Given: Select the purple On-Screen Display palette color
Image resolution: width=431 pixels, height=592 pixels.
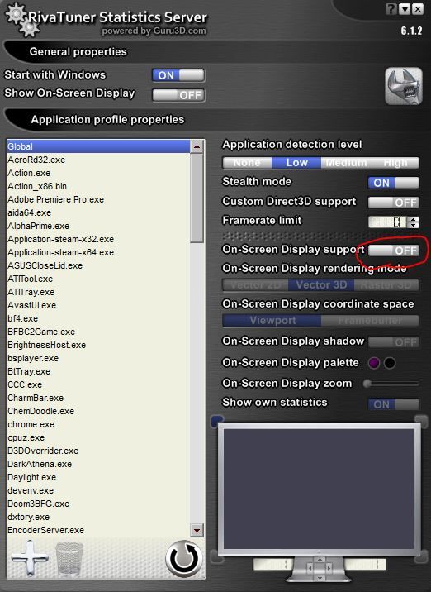Looking at the screenshot, I should (x=374, y=363).
